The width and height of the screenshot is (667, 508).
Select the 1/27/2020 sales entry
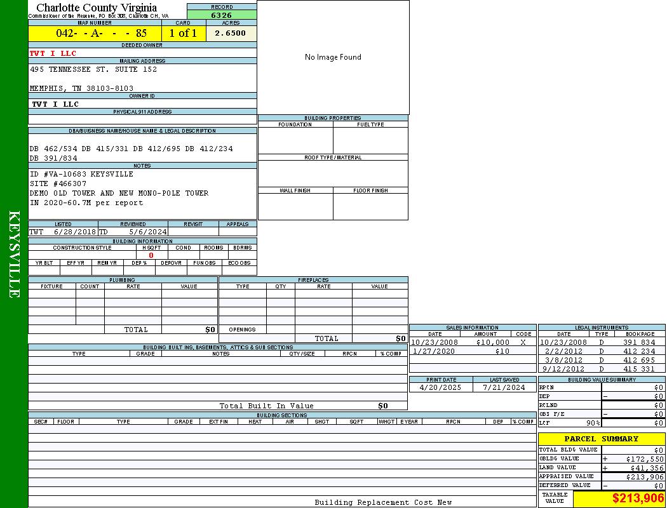pyautogui.click(x=472, y=351)
